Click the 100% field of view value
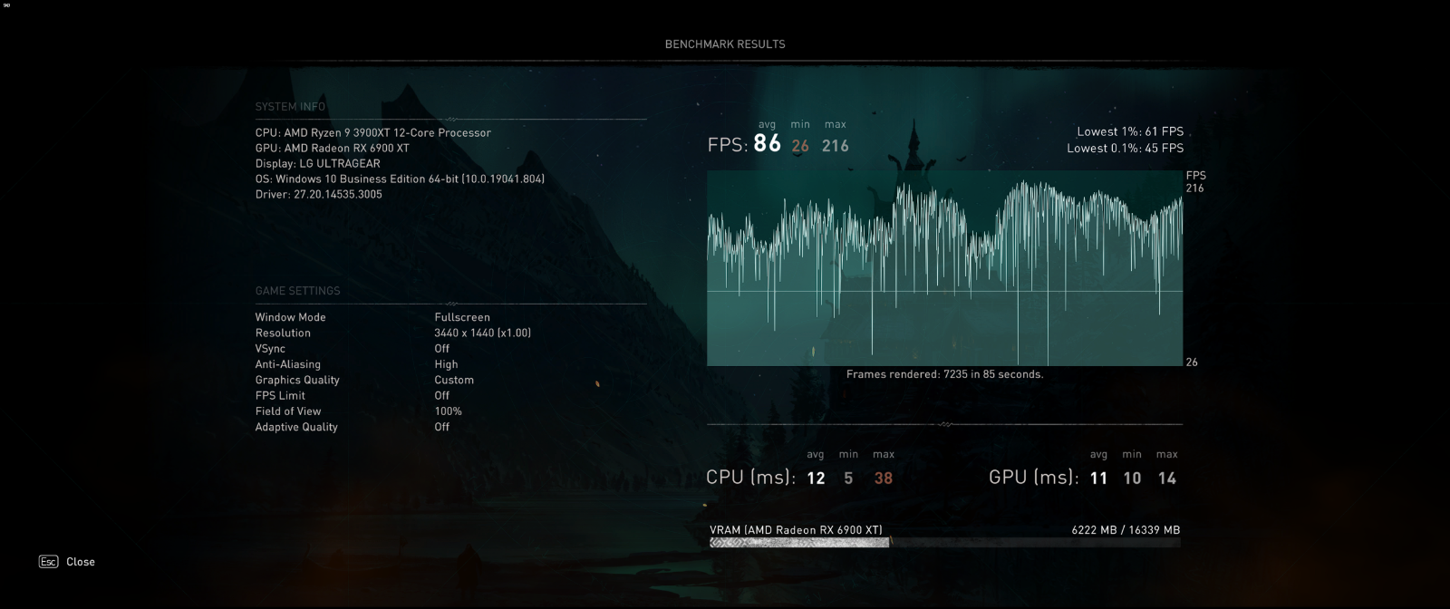 (x=449, y=411)
